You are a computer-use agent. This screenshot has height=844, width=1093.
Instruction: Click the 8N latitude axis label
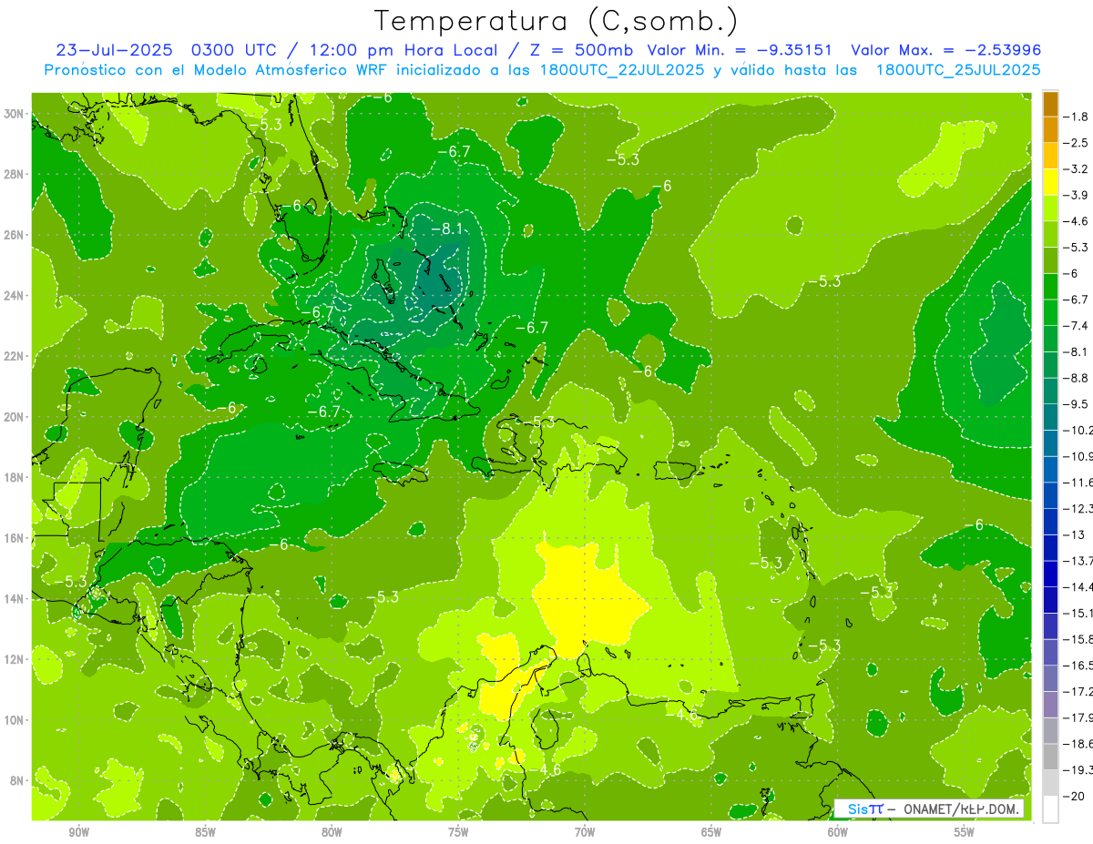click(x=17, y=780)
